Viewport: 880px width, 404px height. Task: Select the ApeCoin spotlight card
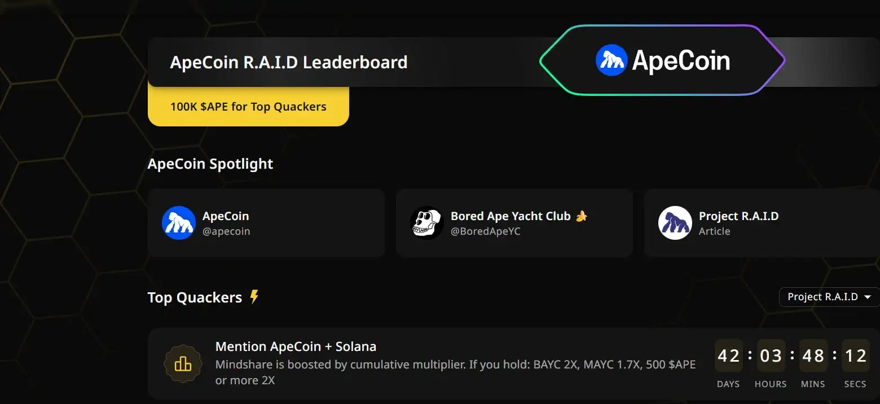266,223
